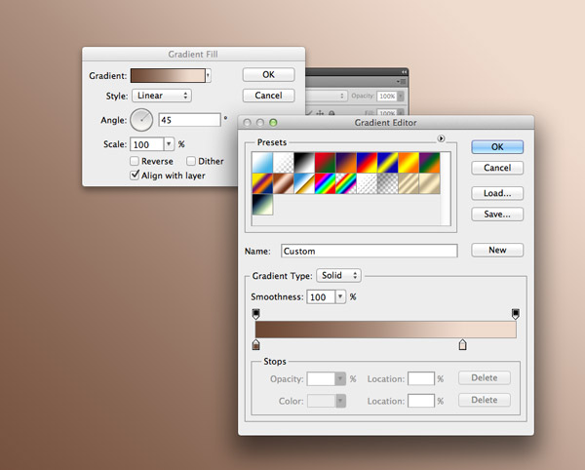Screen dimensions: 585x470
Task: Open the Scale percentage dropdown arrow
Action: tap(168, 144)
